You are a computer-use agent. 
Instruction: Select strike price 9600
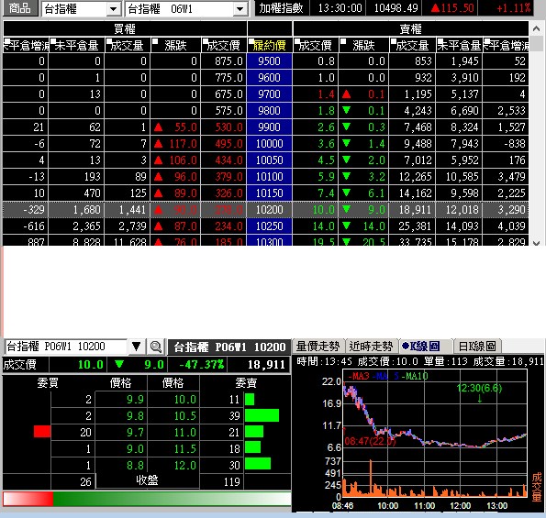pyautogui.click(x=269, y=78)
